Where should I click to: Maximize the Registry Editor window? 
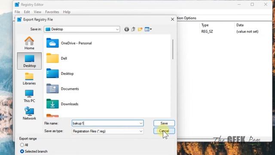coord(252,4)
